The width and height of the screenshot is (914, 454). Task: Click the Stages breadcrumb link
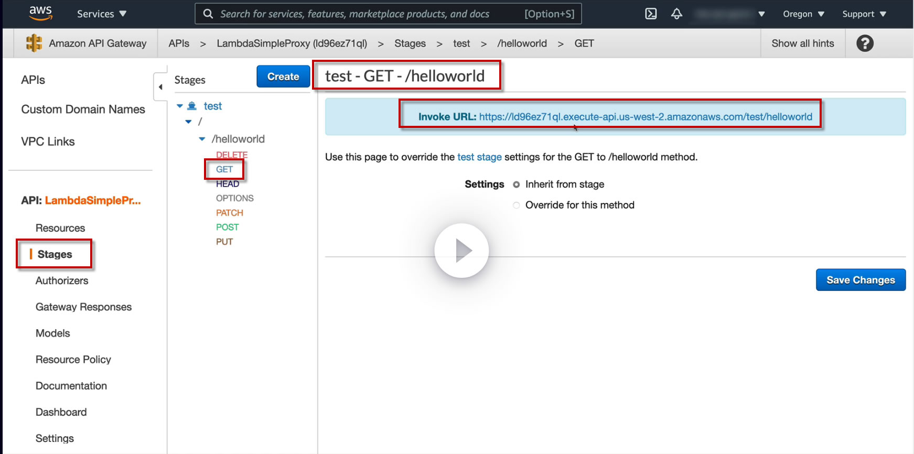tap(410, 44)
